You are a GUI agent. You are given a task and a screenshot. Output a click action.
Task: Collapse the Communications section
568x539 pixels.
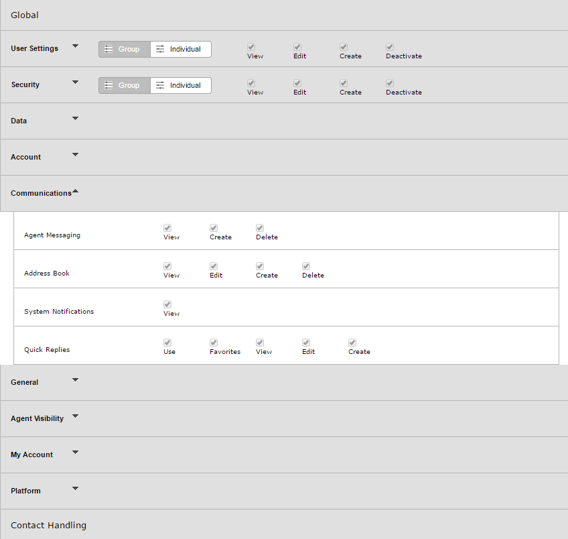pos(75,191)
